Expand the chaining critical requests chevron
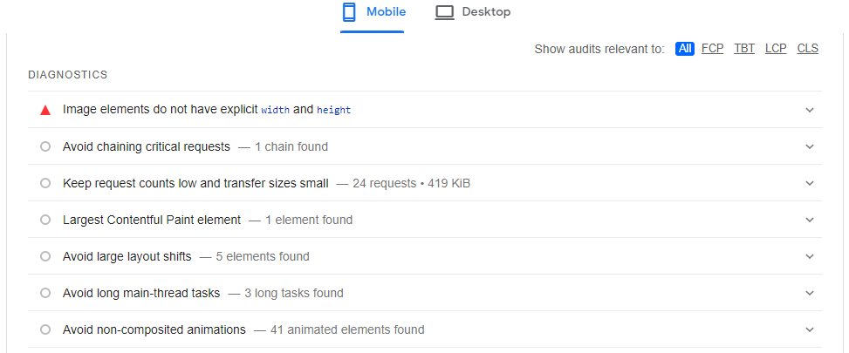This screenshot has width=849, height=353. point(810,146)
